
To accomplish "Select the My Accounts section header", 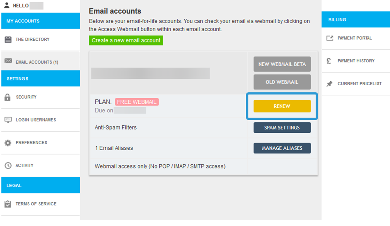I will point(41,21).
